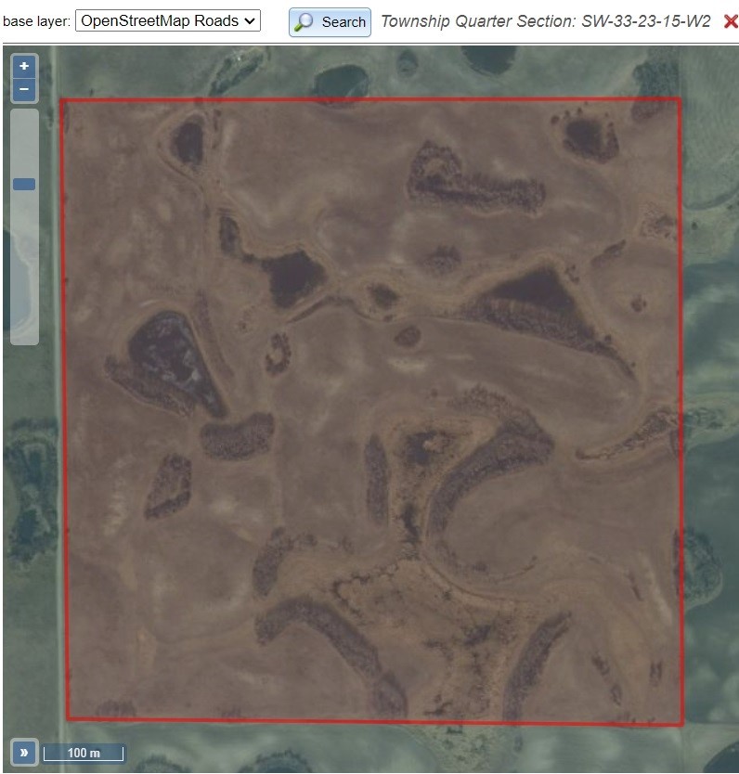Click the Township Quarter Section label text
Image resolution: width=739 pixels, height=774 pixels.
(x=546, y=21)
